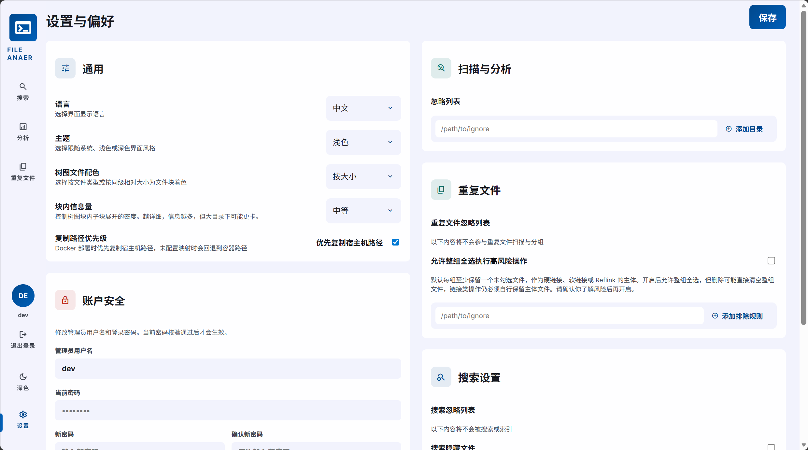This screenshot has width=808, height=450.
Task: Open the Analysis chart icon in sidebar
Action: click(x=23, y=127)
